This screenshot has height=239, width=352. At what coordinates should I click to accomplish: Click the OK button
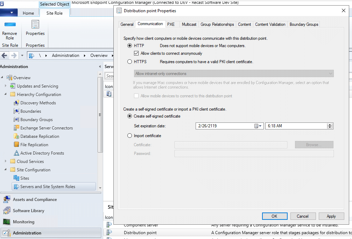(x=274, y=216)
